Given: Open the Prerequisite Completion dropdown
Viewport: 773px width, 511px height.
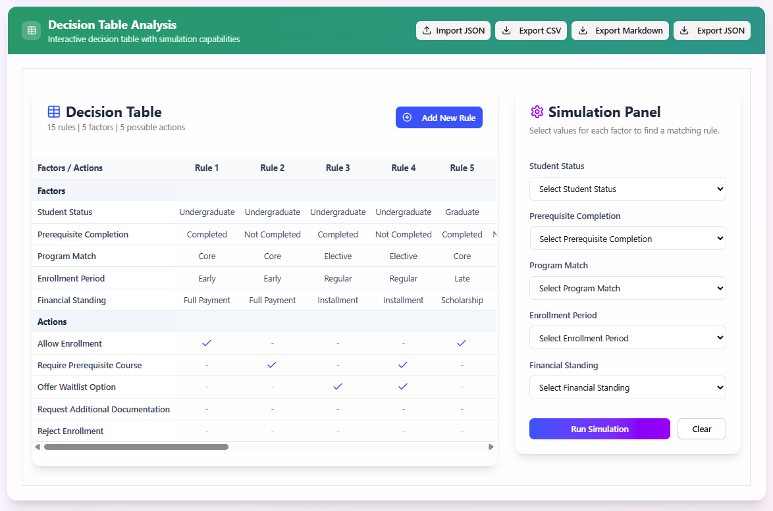Looking at the screenshot, I should (627, 238).
